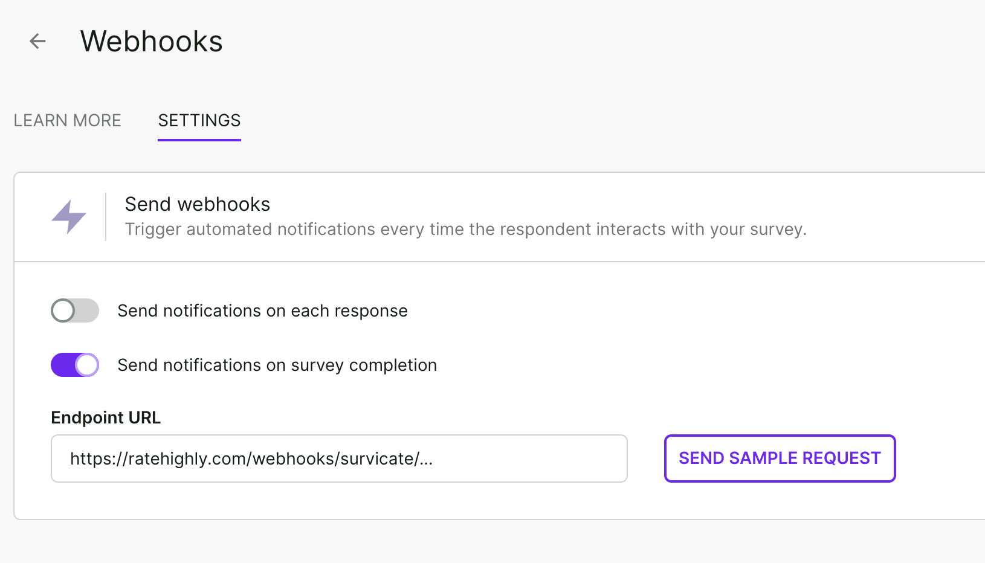Click the ellipsis at the URL's end
This screenshot has height=563, width=985.
coord(427,459)
